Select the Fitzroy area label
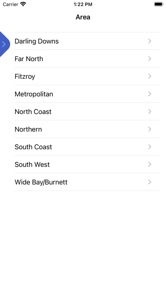166x295 pixels. click(x=25, y=77)
